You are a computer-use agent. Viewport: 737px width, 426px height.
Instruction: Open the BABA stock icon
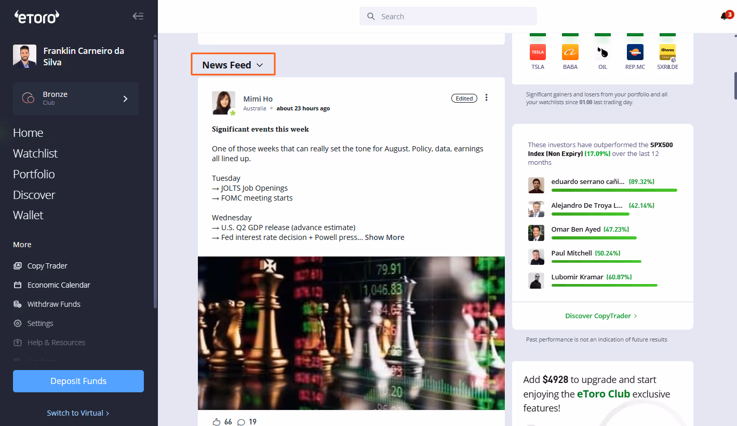click(570, 52)
